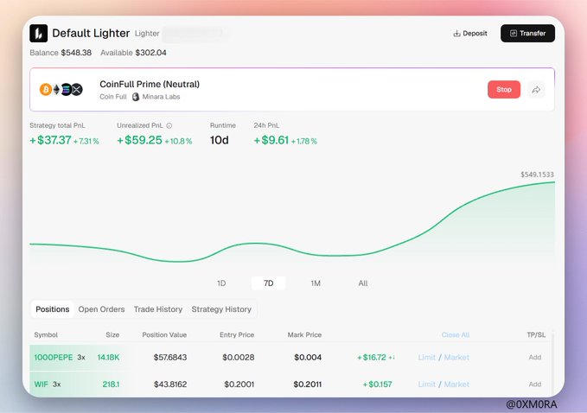The height and width of the screenshot is (413, 587).
Task: Click the Default Lighter account name
Action: (x=91, y=34)
